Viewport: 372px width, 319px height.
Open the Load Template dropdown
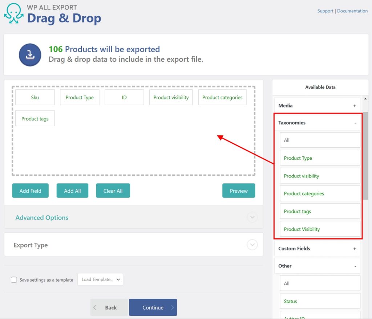[x=100, y=279]
